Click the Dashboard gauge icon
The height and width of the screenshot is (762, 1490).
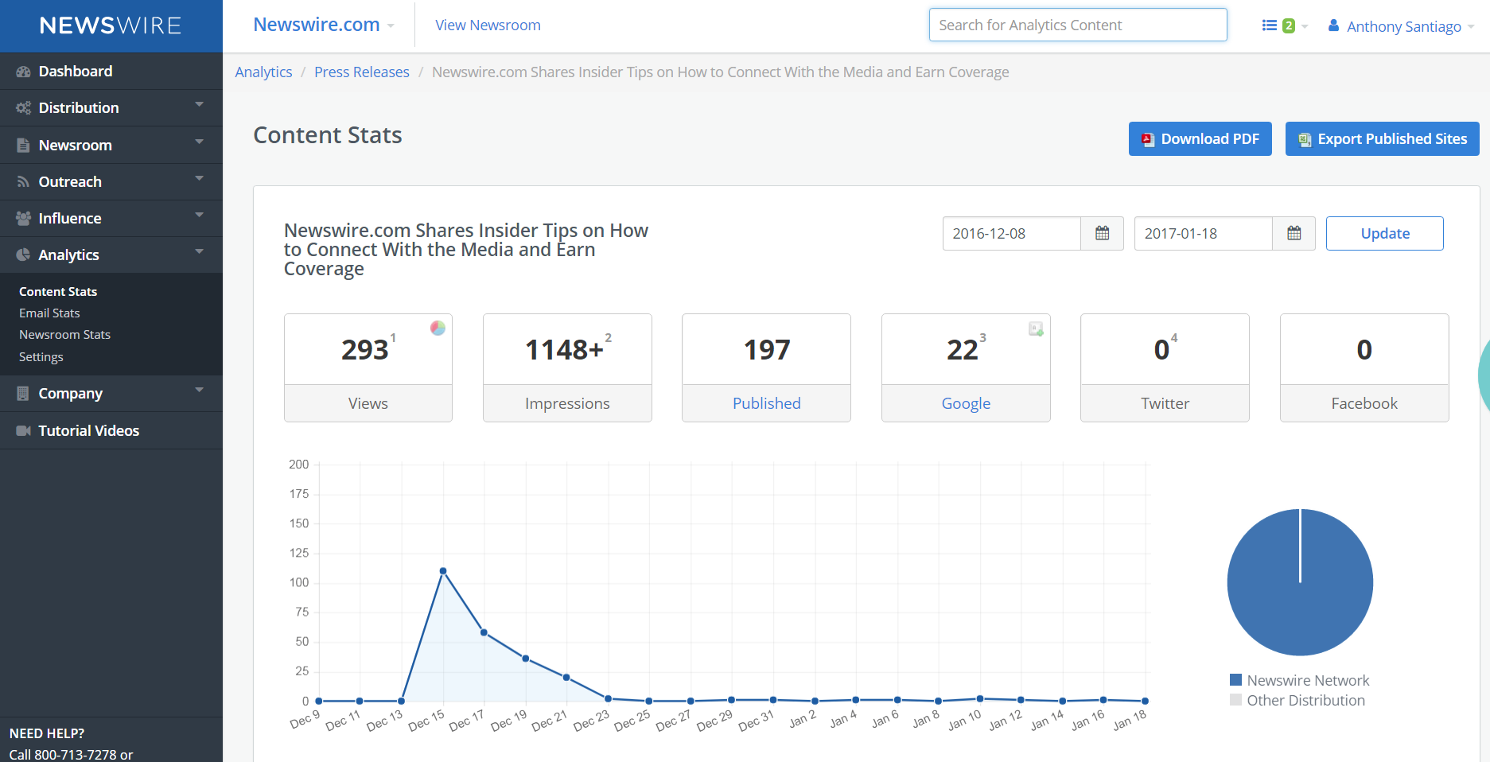[x=23, y=72]
